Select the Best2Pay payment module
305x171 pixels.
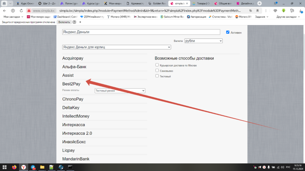[71, 84]
